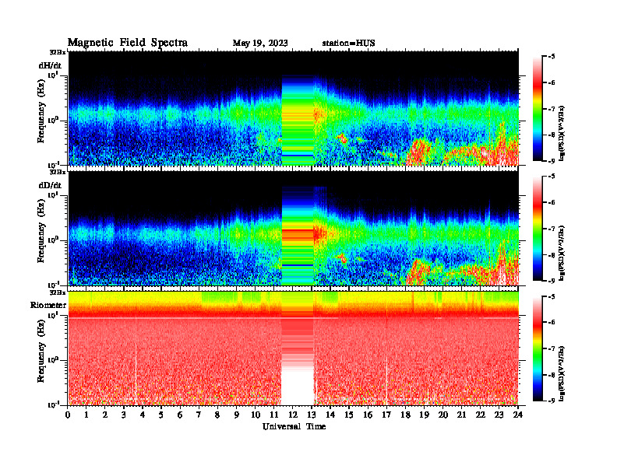The image size is (617, 476).
Task: Click the "17" hour tick label
Action: [386, 415]
